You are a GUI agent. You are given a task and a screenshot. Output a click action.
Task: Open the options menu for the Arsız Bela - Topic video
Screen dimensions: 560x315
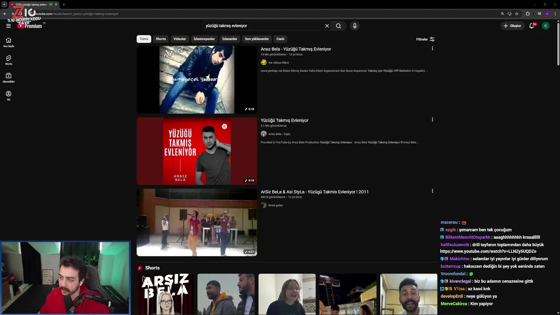click(x=432, y=120)
